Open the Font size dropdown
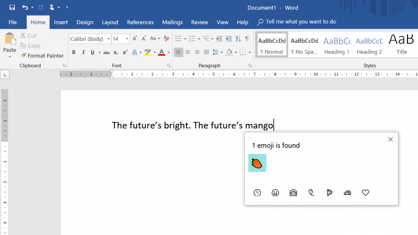Screen dimensions: 418x235 tap(127, 39)
